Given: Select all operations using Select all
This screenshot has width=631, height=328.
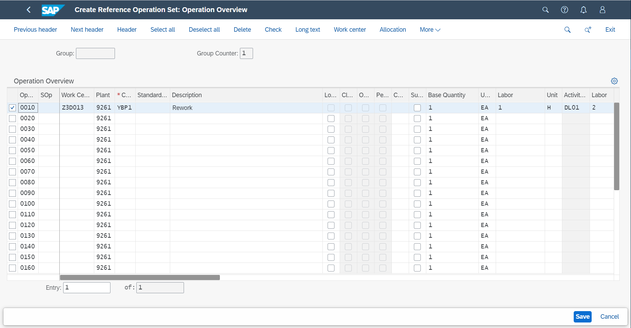Looking at the screenshot, I should coord(163,30).
